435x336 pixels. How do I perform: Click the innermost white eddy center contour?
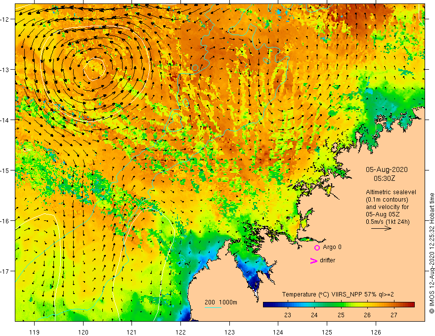click(x=94, y=69)
